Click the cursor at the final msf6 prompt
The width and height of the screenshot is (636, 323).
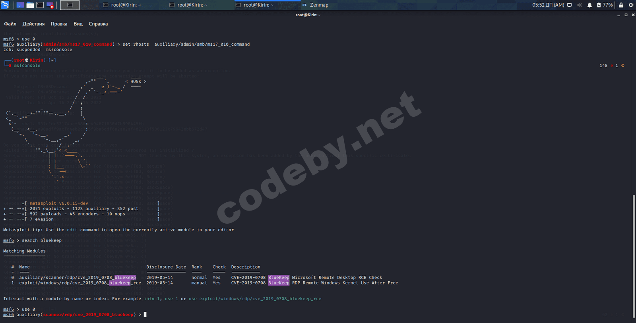coord(145,315)
